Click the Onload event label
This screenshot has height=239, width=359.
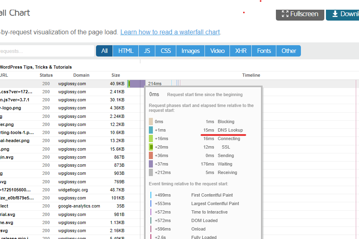click(x=198, y=229)
